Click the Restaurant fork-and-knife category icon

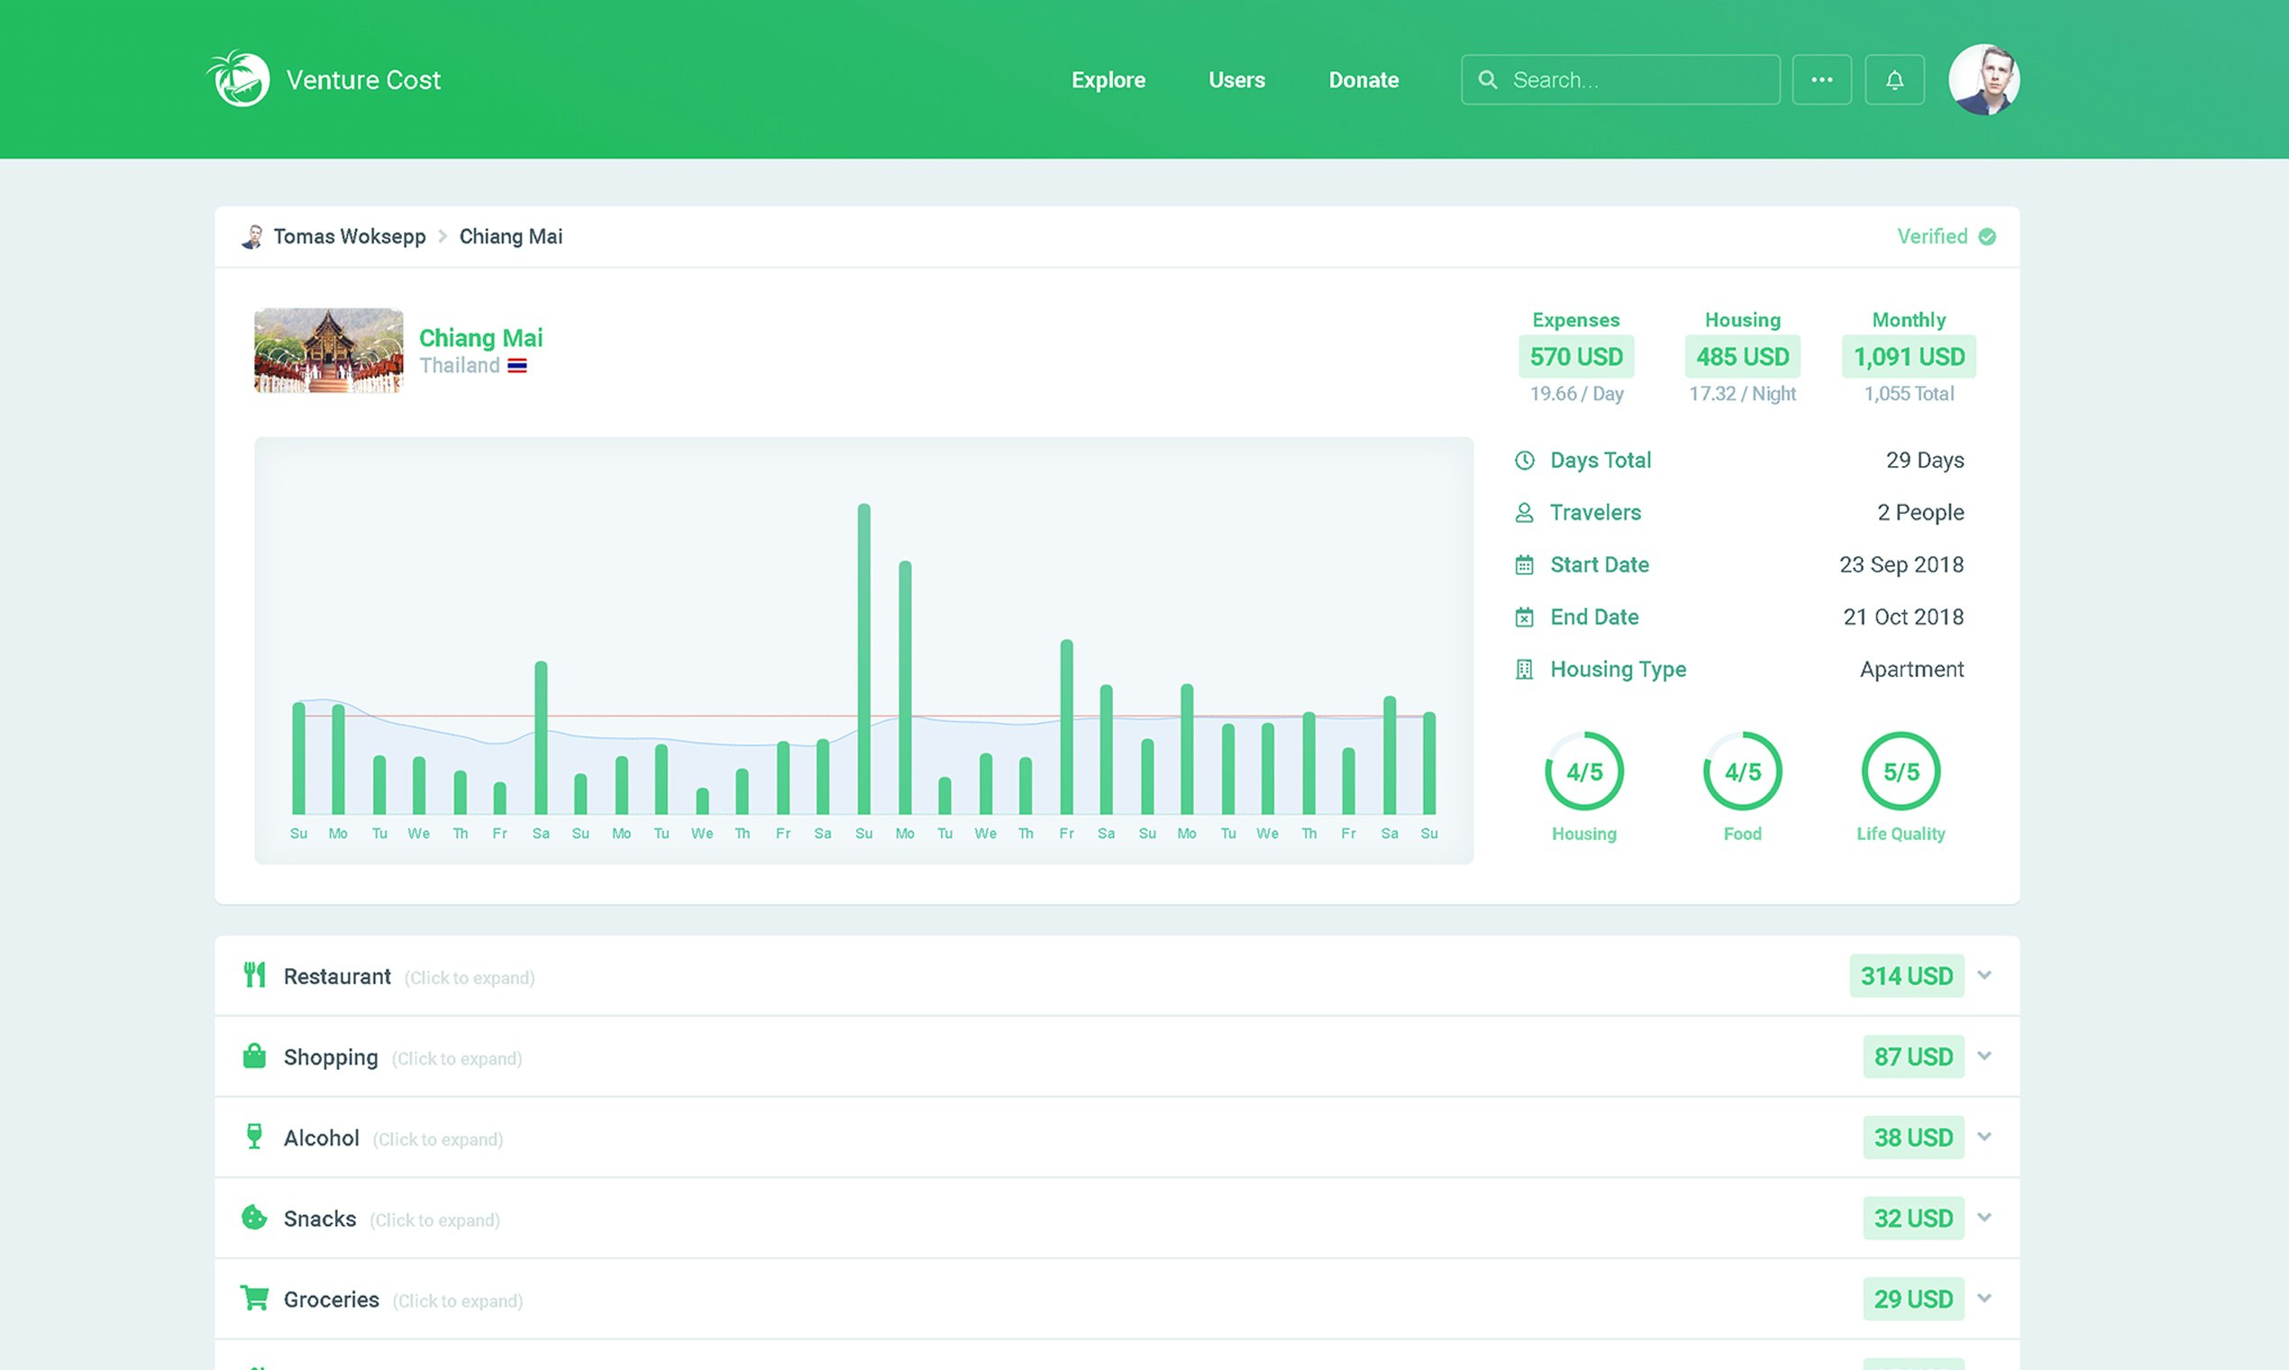click(256, 975)
